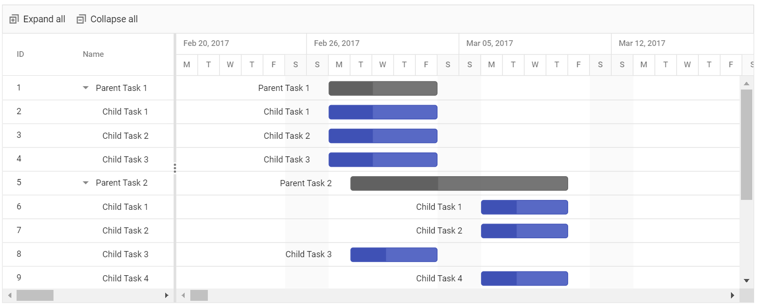Click grid pane scroll left arrow
The width and height of the screenshot is (757, 306).
(9, 296)
